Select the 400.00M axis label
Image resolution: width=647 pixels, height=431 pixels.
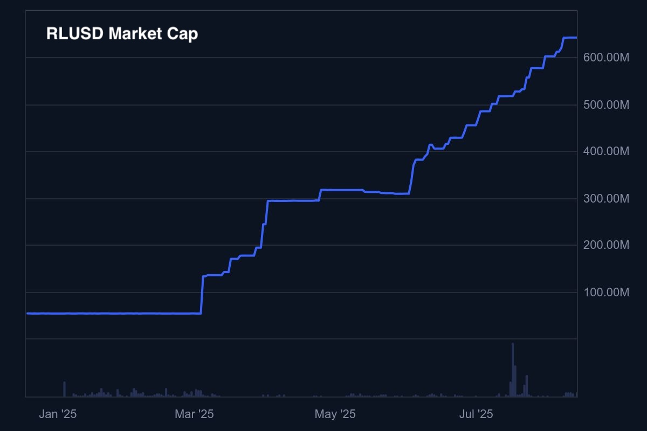point(606,151)
